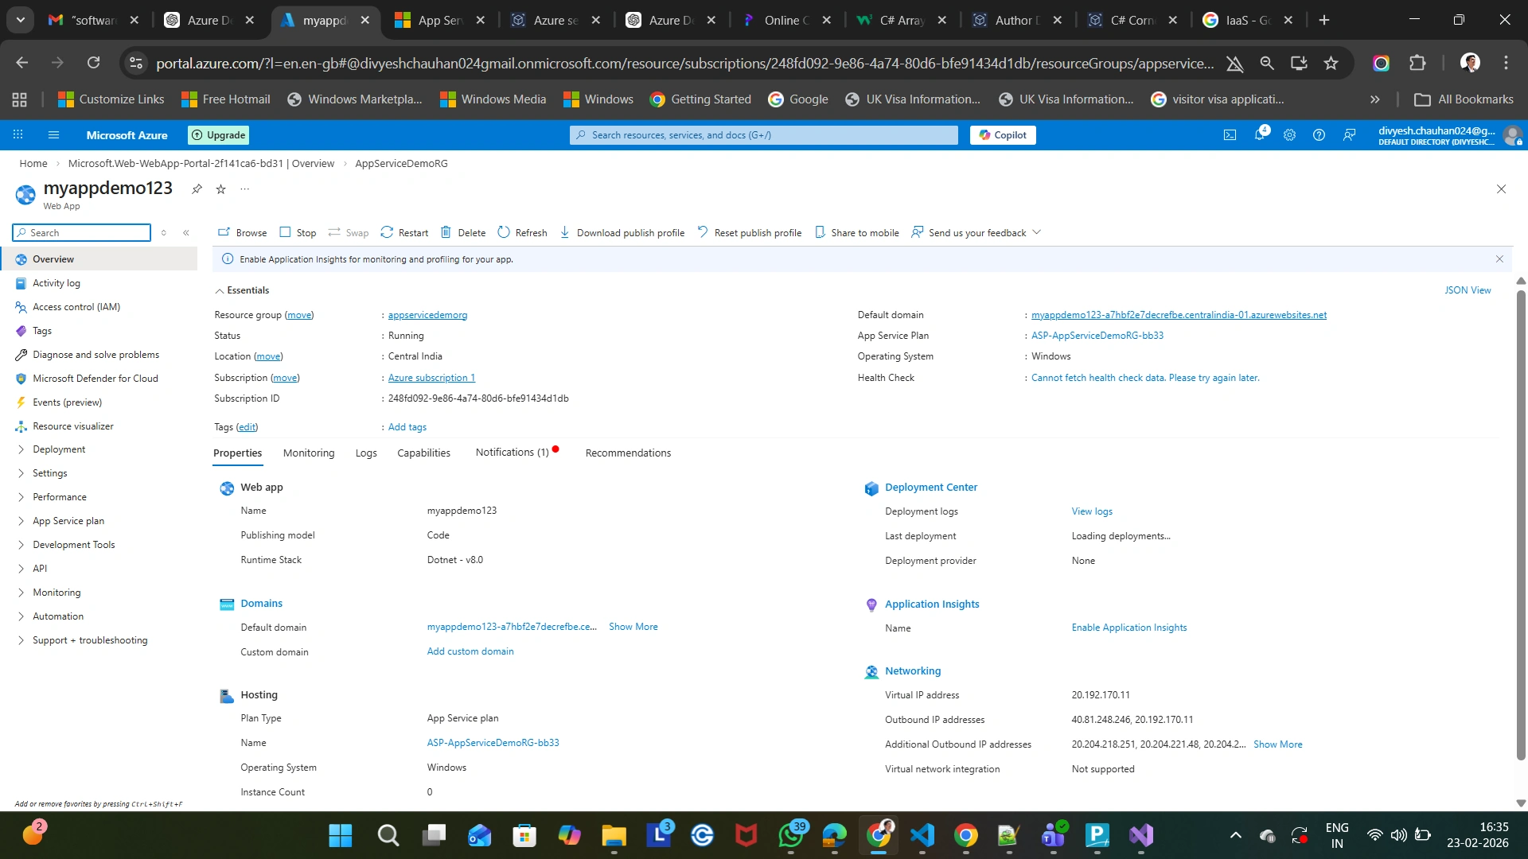The height and width of the screenshot is (859, 1528).
Task: Click the Home breadcrumb
Action: coord(33,164)
